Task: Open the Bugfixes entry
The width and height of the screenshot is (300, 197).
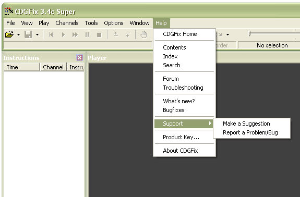Action: [x=185, y=110]
